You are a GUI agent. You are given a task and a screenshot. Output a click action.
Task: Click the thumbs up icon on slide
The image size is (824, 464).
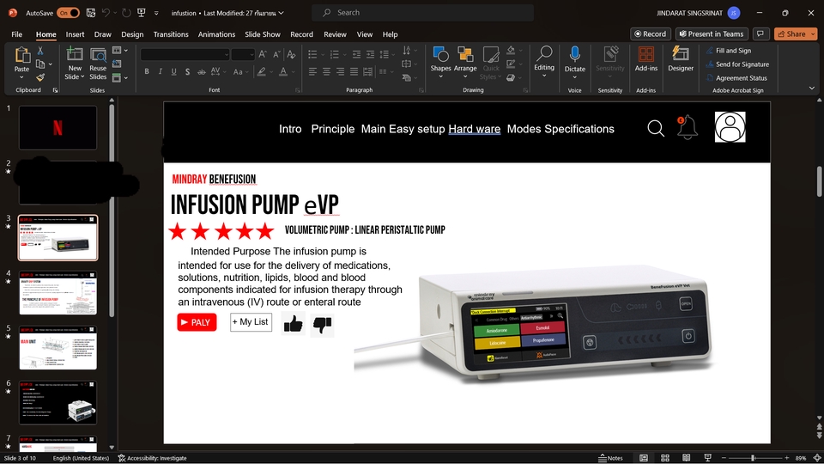pyautogui.click(x=293, y=324)
